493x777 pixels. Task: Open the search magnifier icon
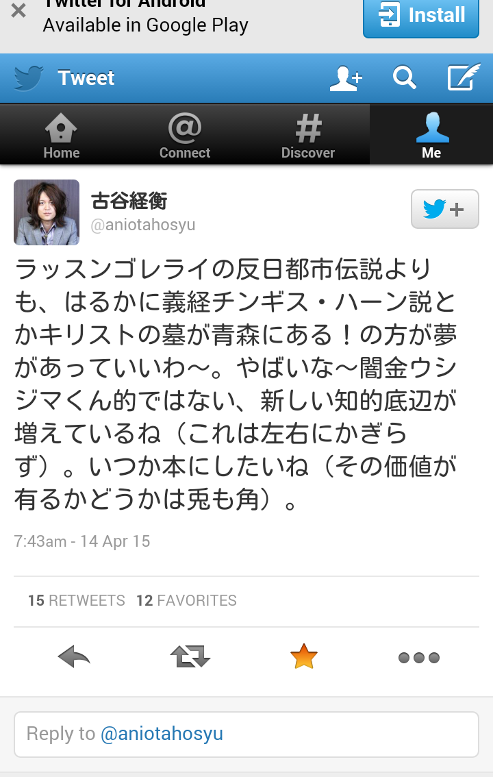[x=405, y=78]
